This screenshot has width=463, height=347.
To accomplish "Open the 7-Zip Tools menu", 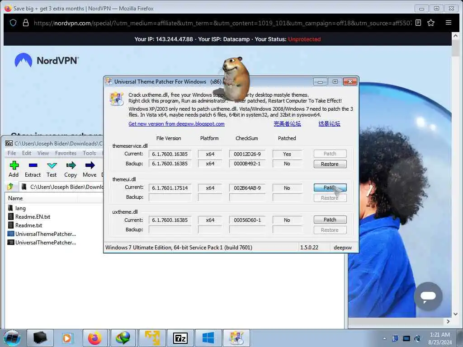I will pyautogui.click(x=89, y=153).
